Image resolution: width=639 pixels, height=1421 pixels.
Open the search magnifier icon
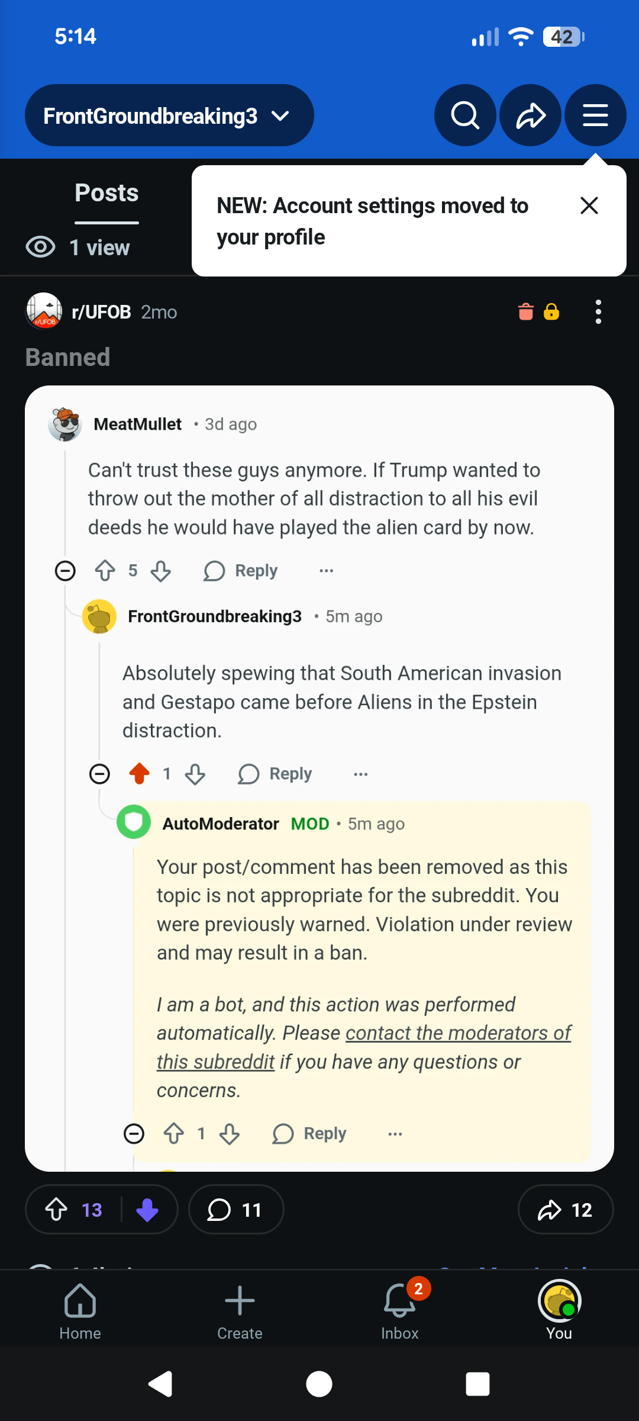coord(465,115)
